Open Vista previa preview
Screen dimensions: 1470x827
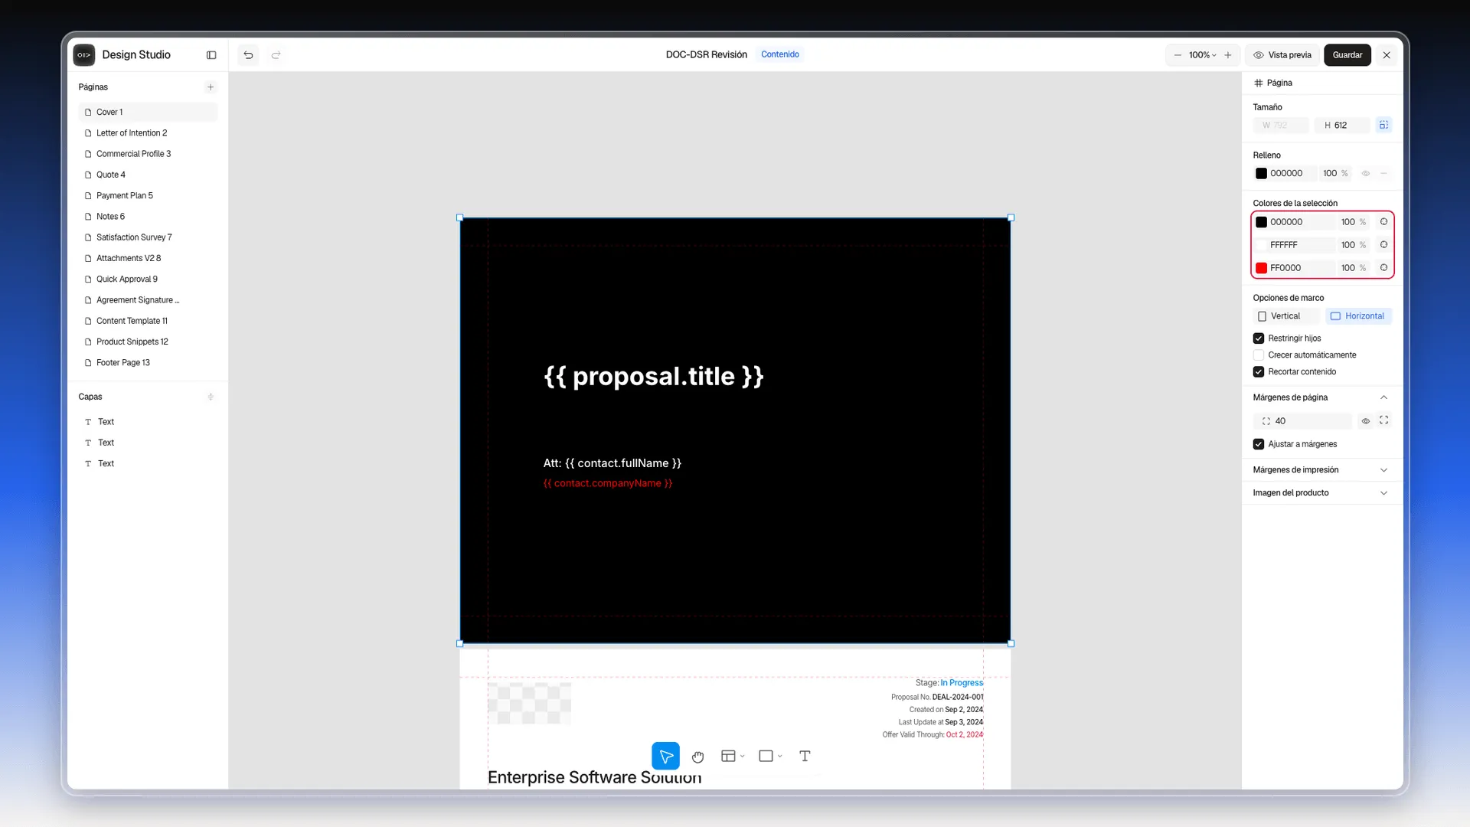[x=1282, y=55]
